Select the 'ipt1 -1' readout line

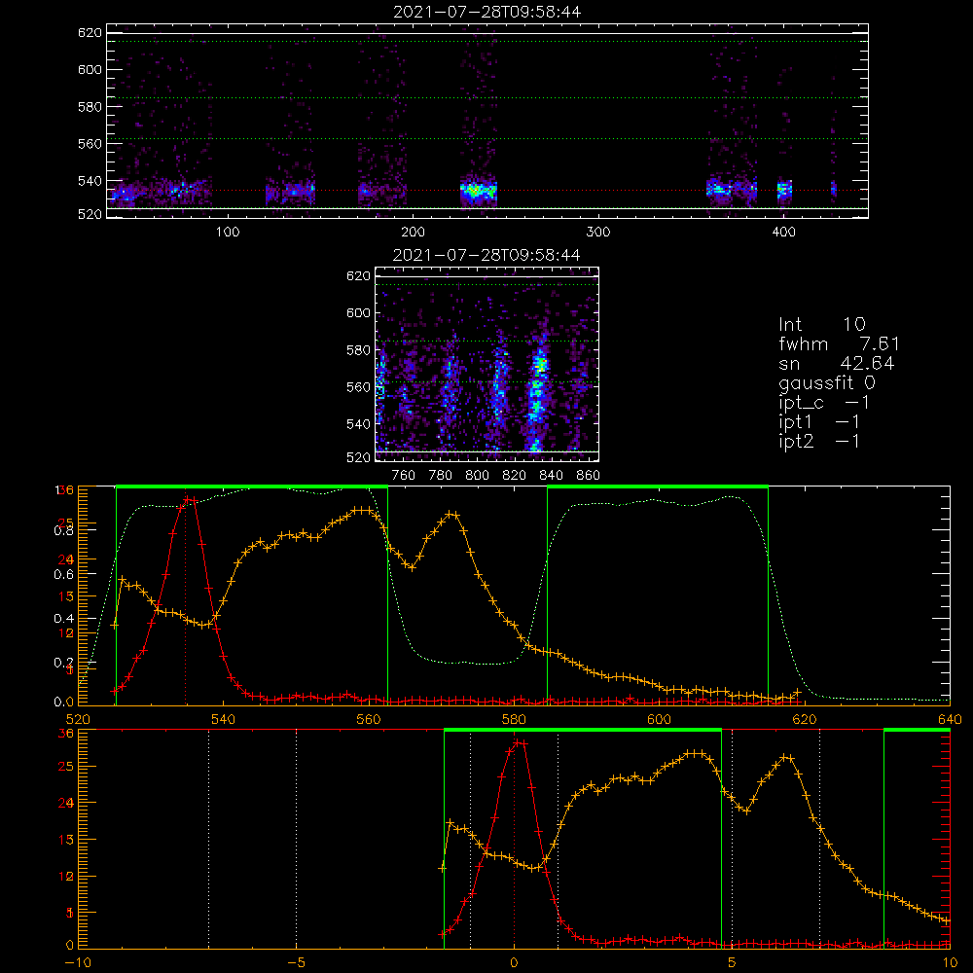[x=819, y=422]
